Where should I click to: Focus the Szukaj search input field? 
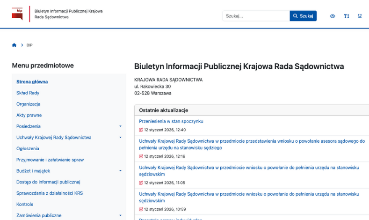256,16
